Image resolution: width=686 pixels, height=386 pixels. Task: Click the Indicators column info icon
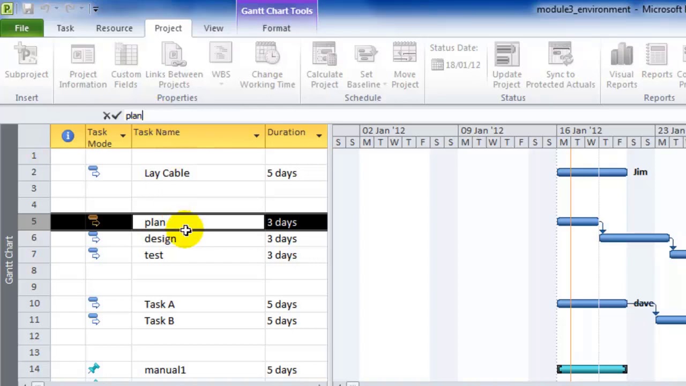pos(68,136)
